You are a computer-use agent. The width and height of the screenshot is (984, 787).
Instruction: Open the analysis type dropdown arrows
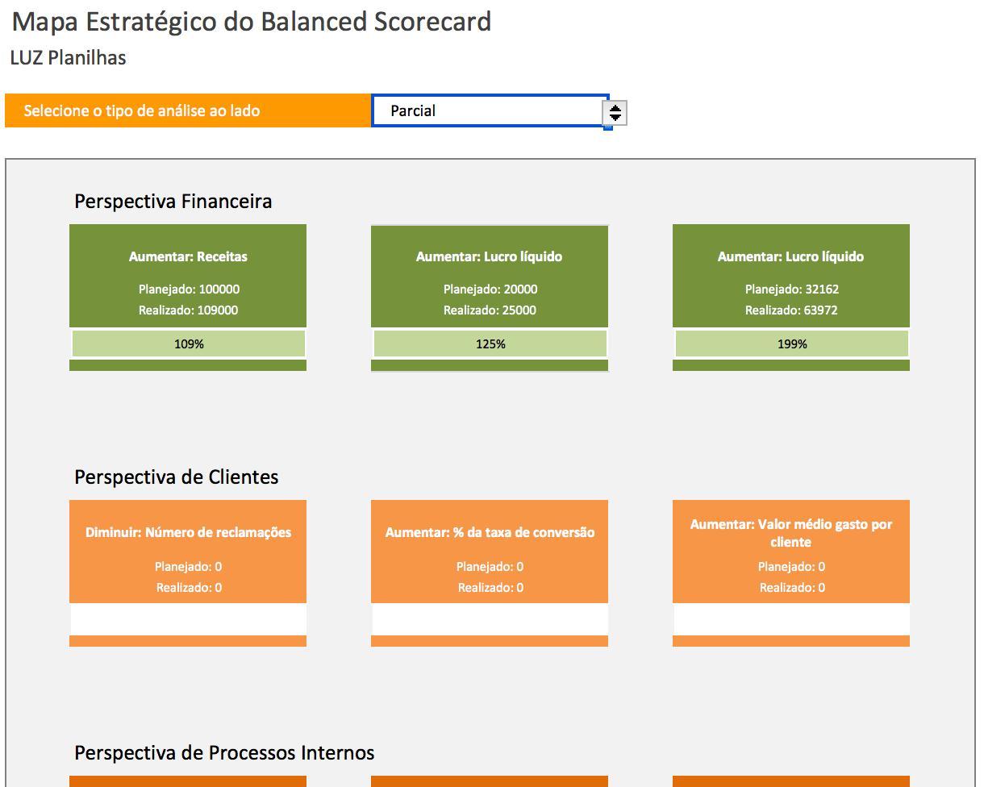pyautogui.click(x=615, y=114)
